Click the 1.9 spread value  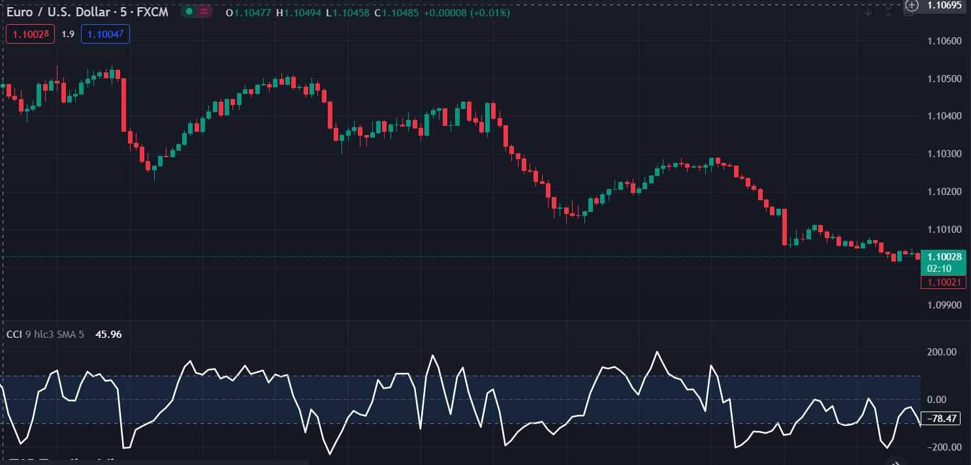(68, 34)
